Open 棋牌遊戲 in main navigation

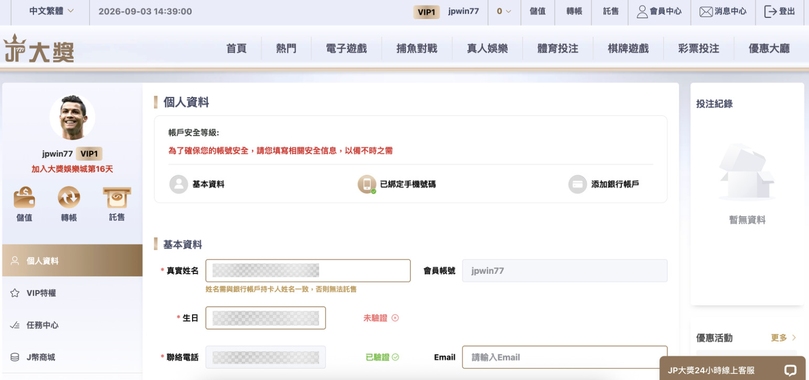628,49
